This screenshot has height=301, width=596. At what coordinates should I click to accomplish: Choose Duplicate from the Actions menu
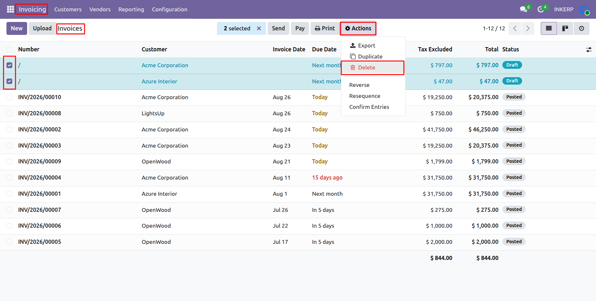373,57
